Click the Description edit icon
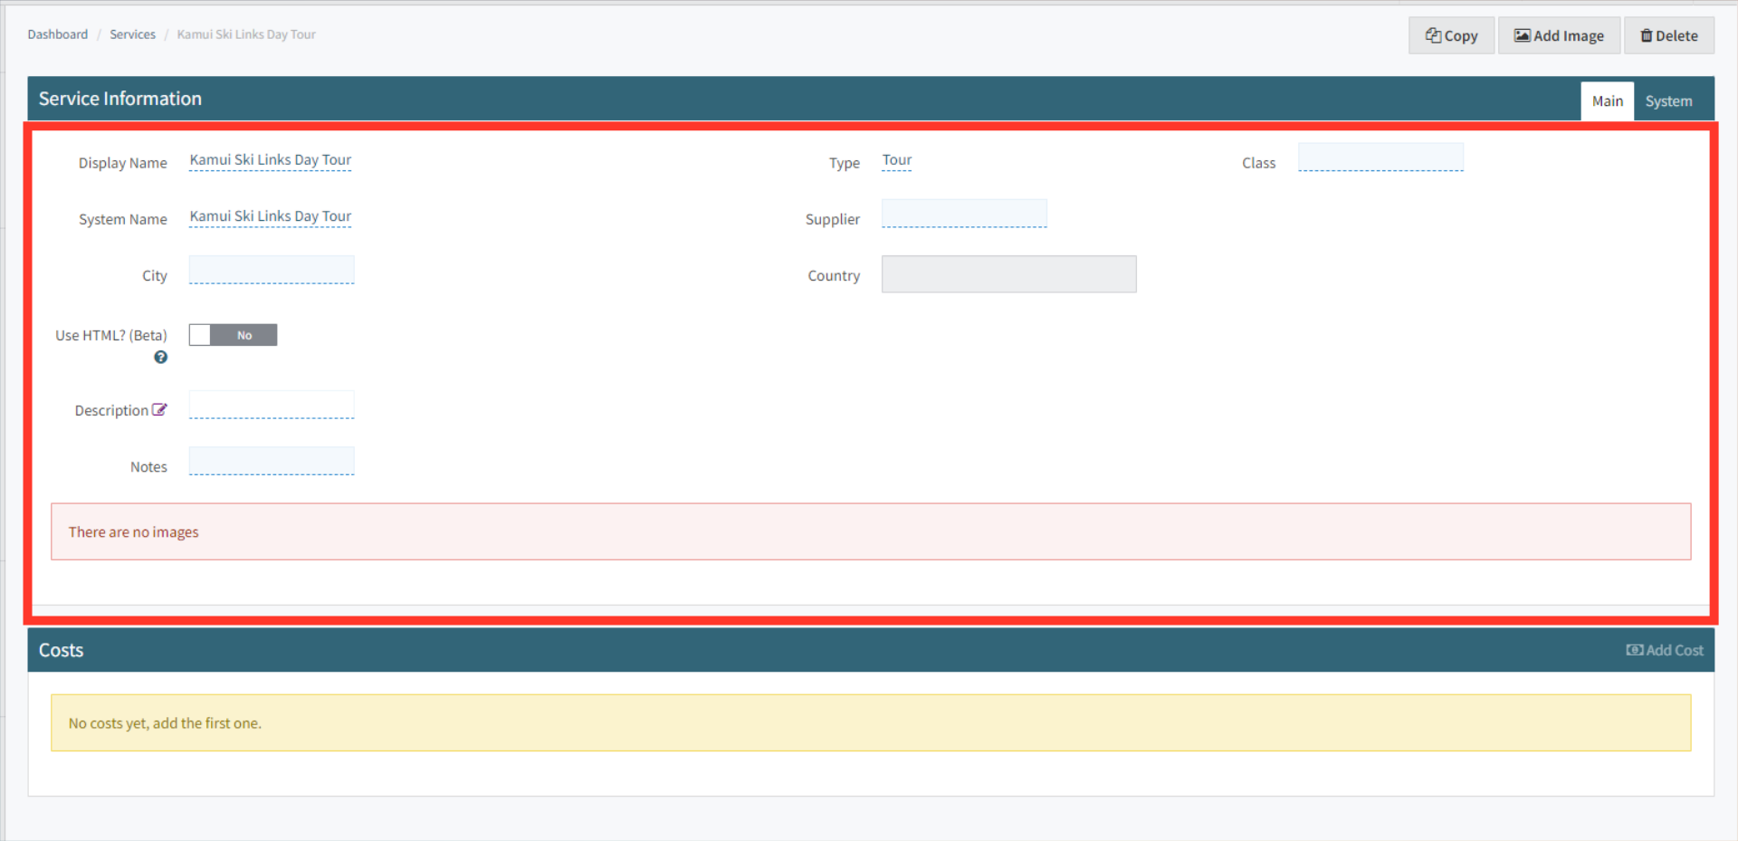 pos(159,410)
